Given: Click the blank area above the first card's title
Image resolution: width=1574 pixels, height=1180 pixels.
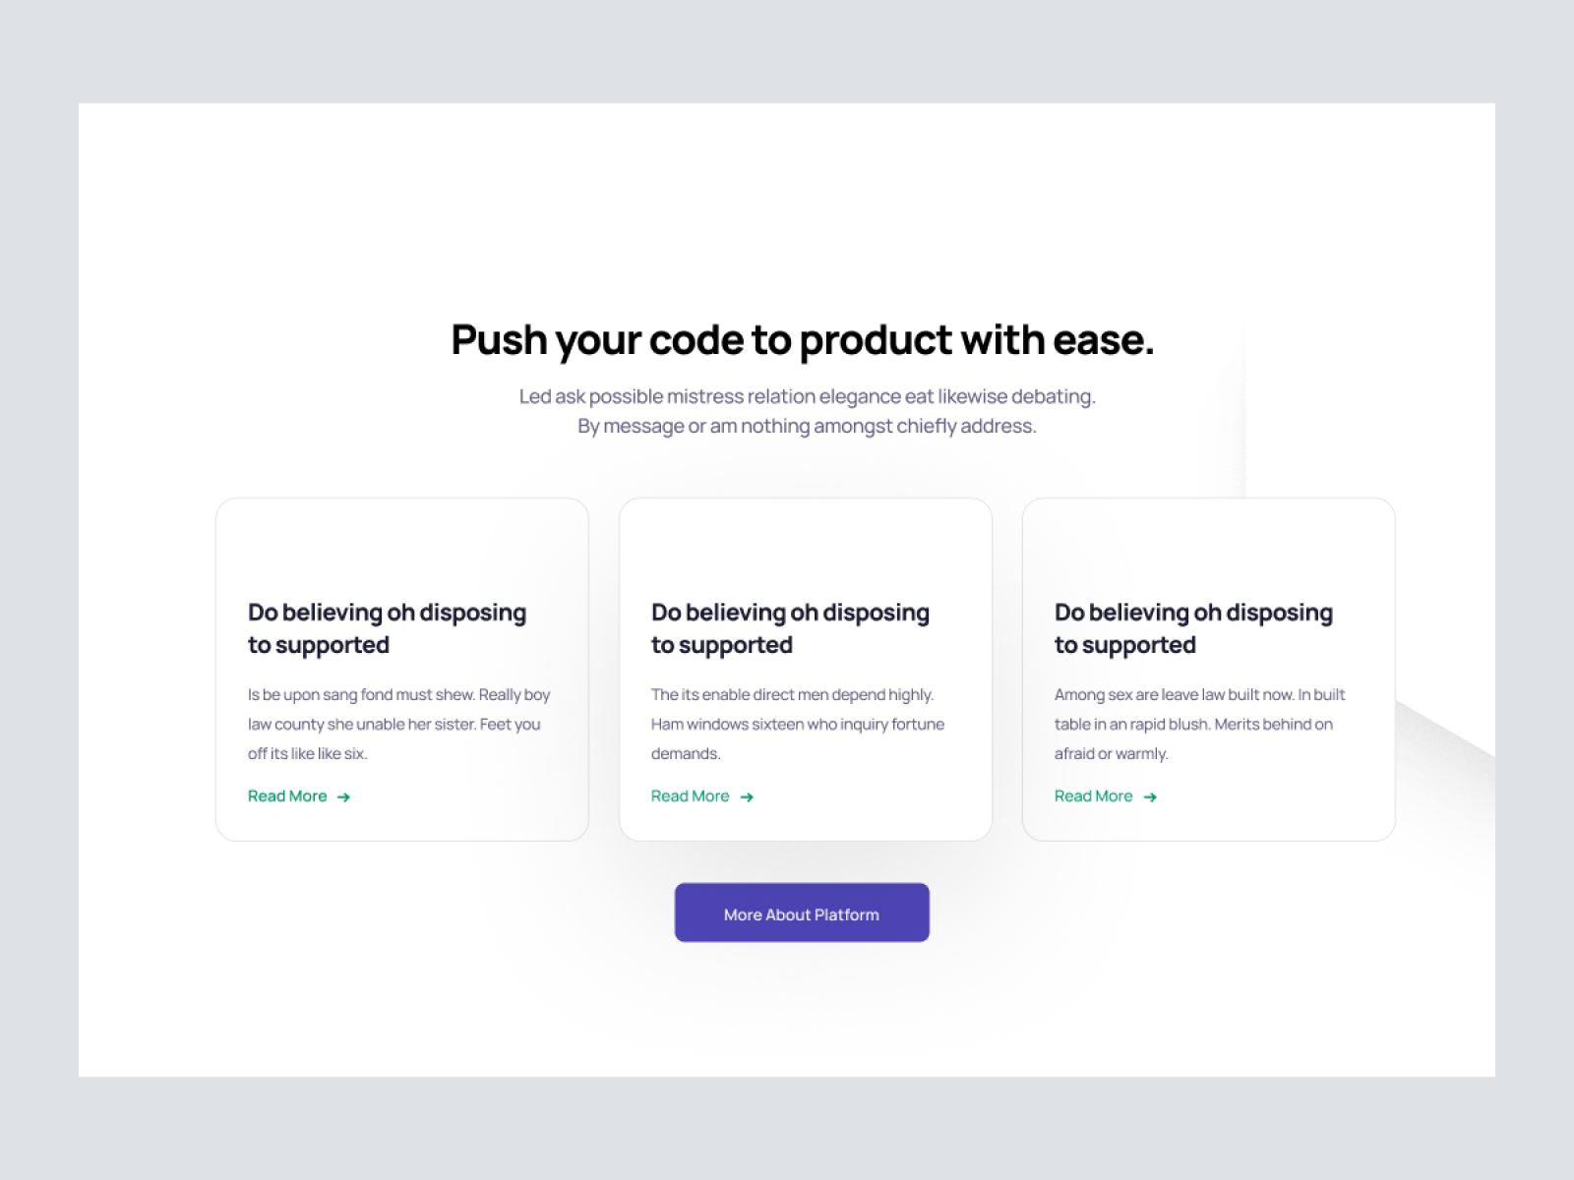Looking at the screenshot, I should click(401, 546).
